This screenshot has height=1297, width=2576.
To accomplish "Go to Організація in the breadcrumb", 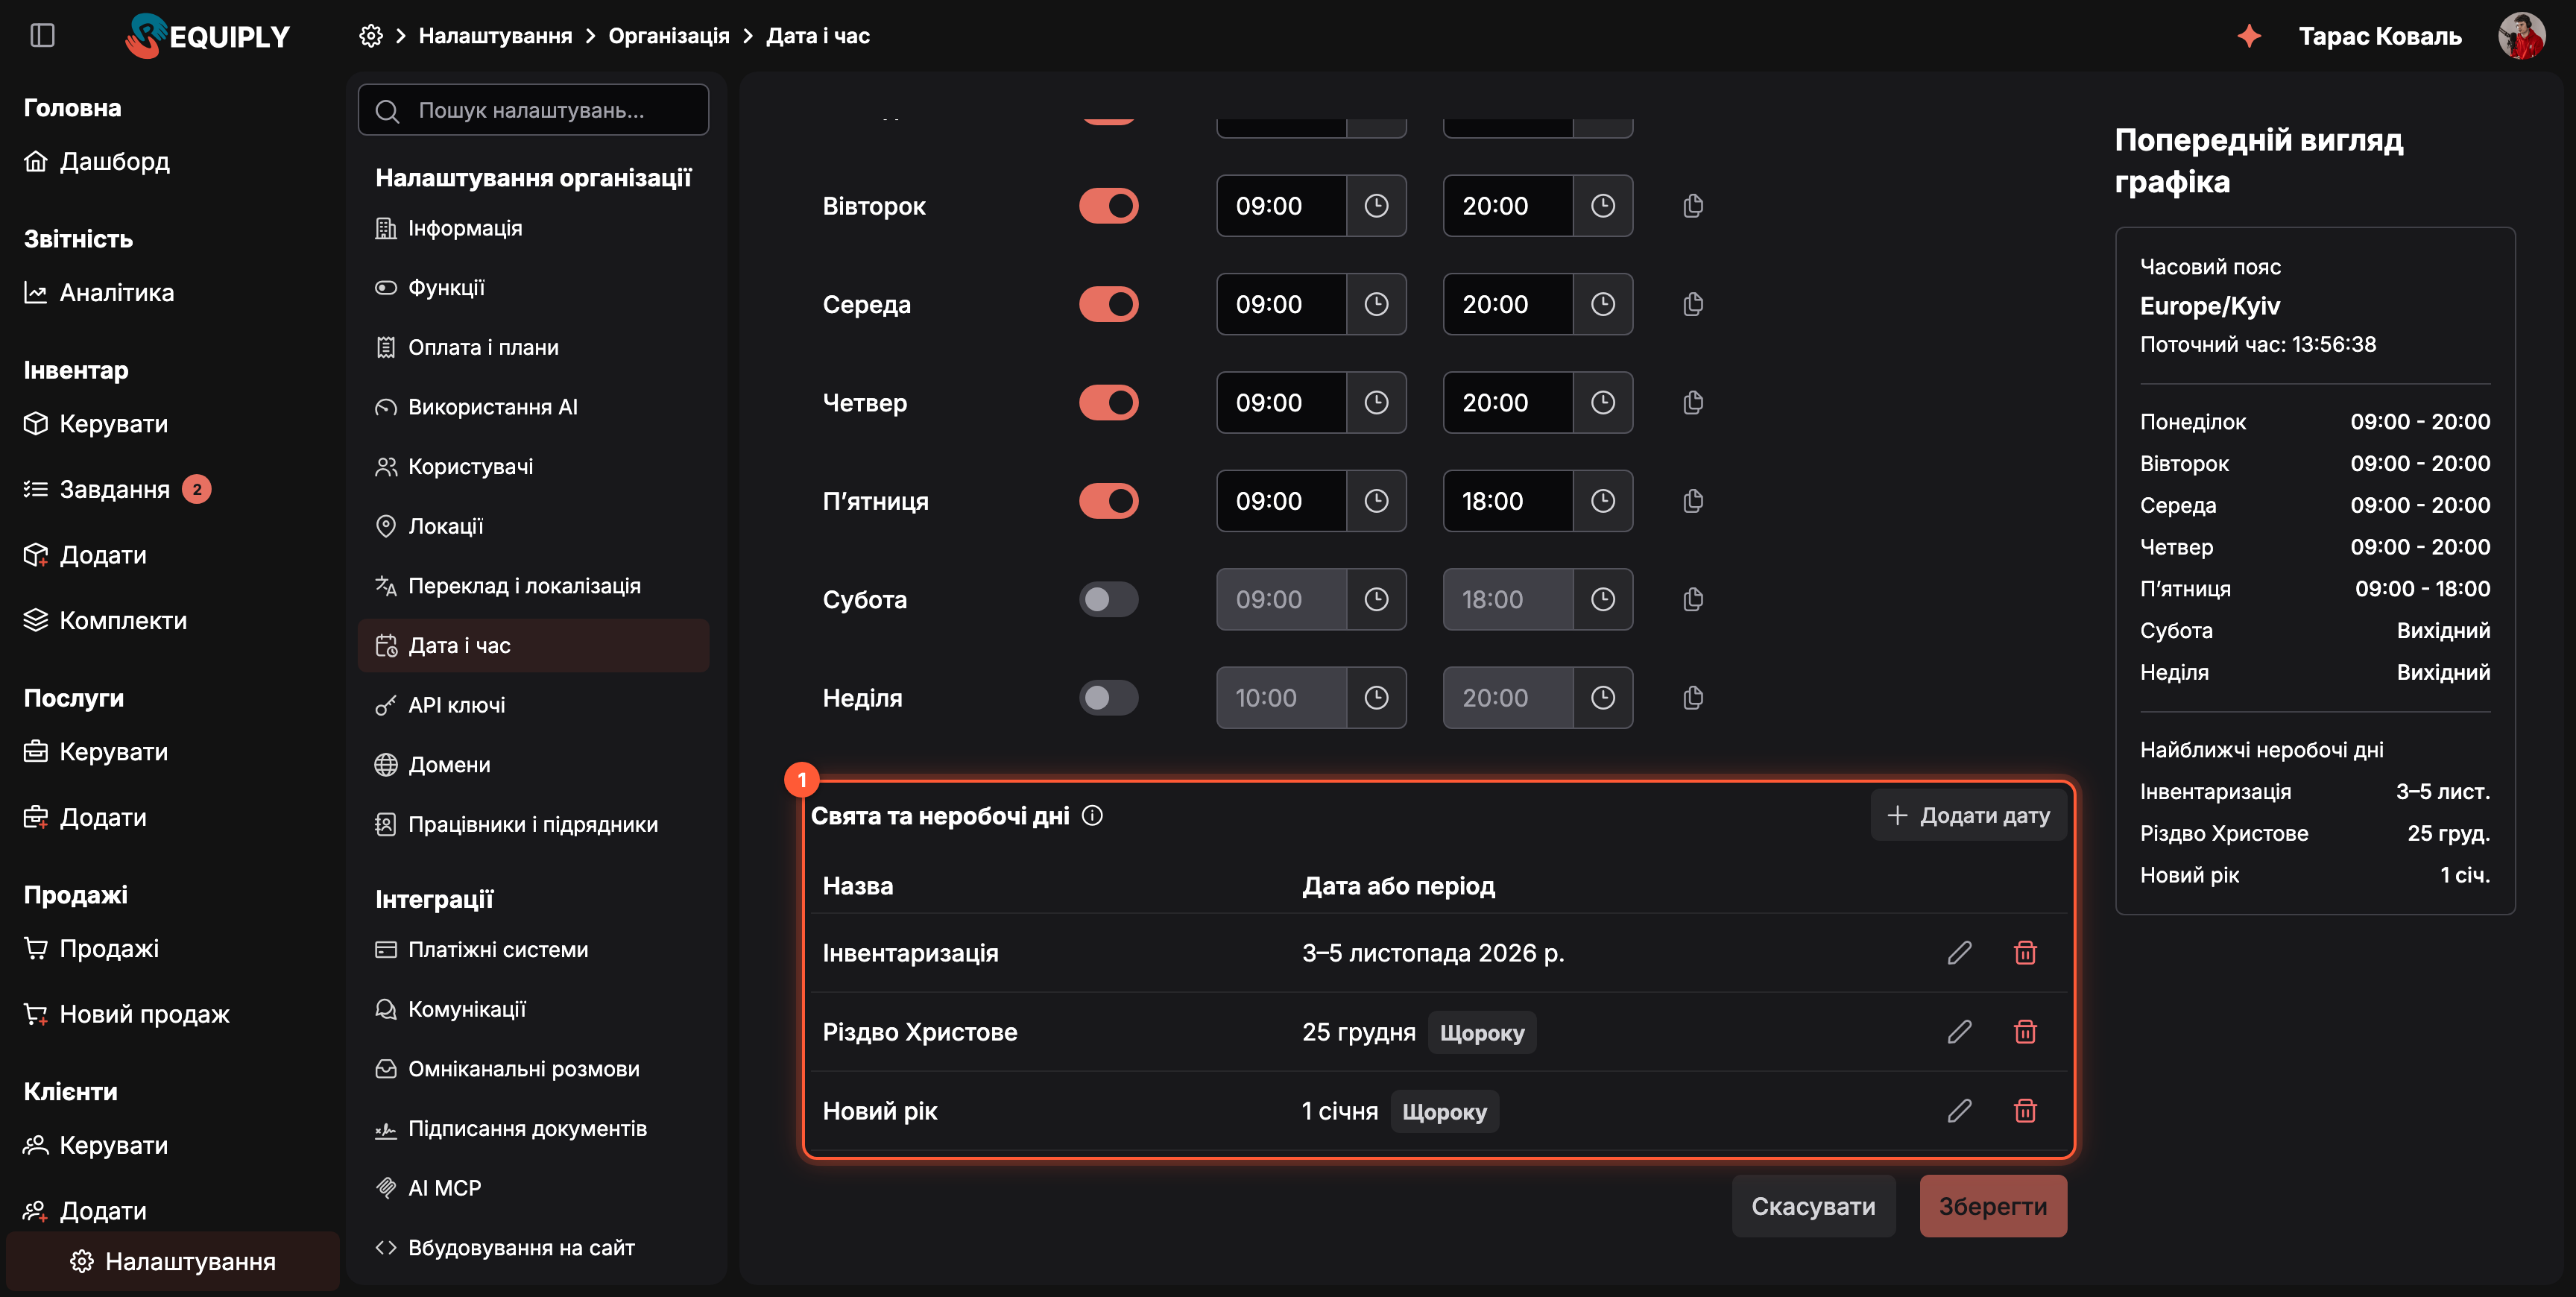I will pos(669,36).
